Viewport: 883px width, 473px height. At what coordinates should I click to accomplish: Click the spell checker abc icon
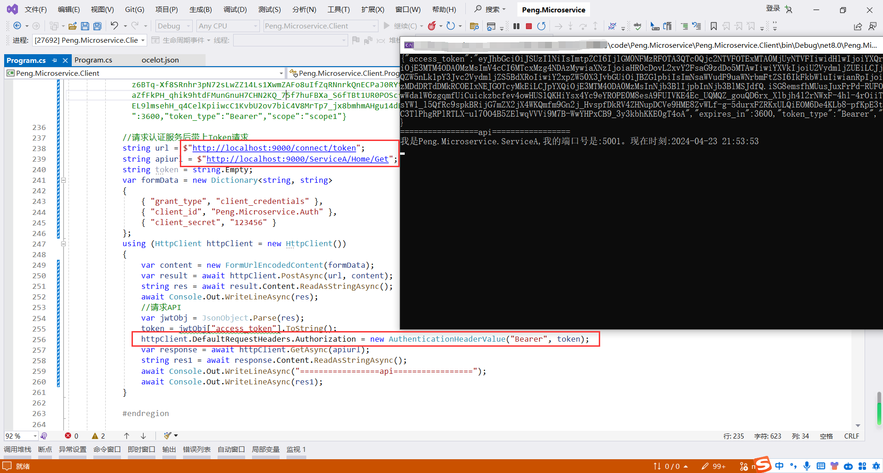(x=637, y=26)
